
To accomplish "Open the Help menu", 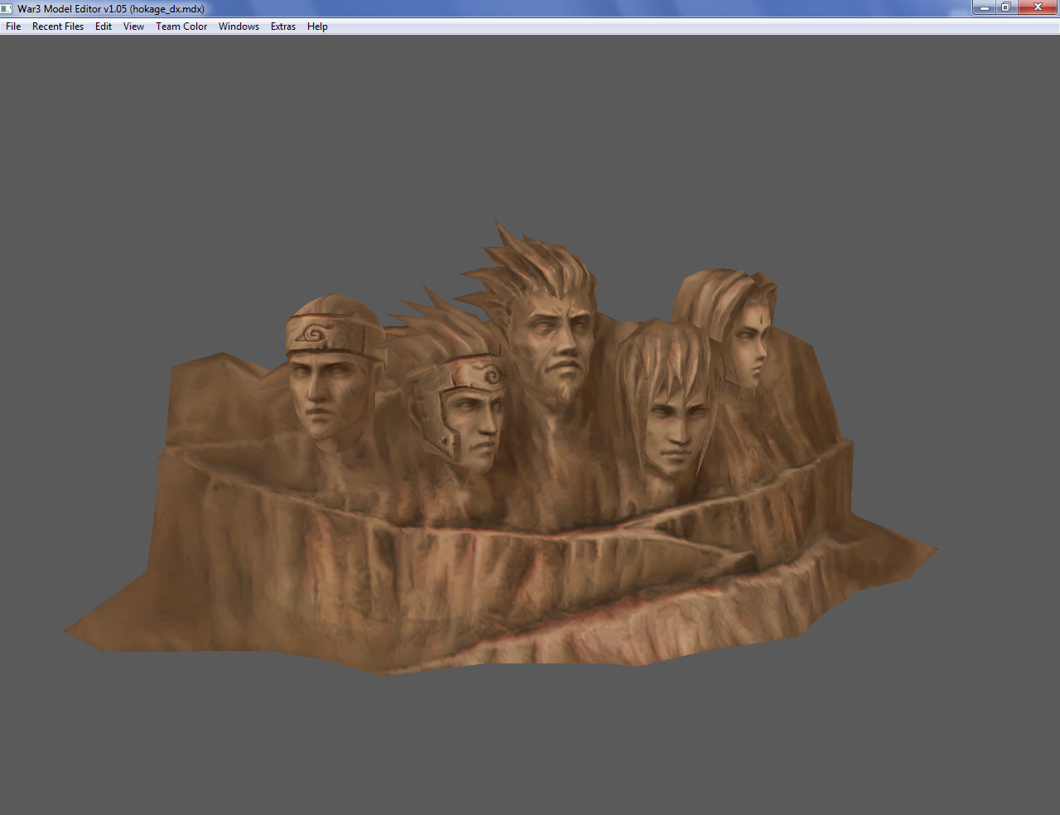I will coord(317,27).
